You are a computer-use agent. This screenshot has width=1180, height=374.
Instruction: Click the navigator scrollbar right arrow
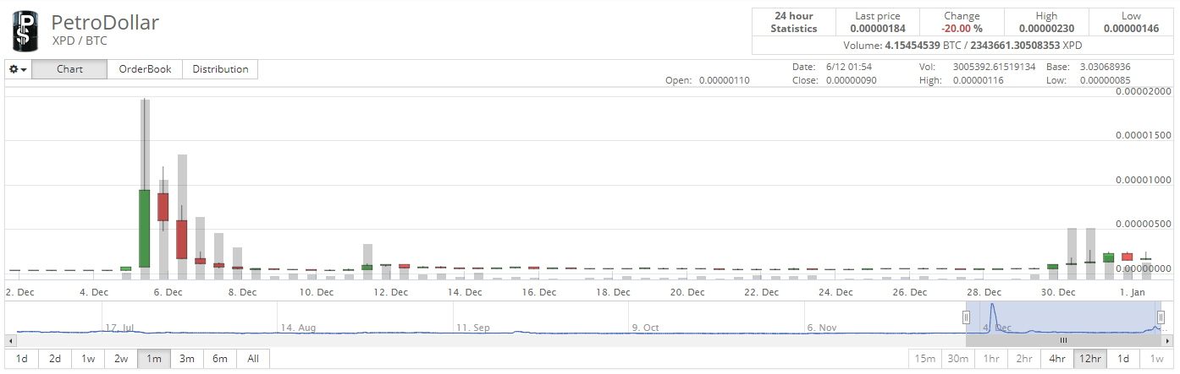1169,340
